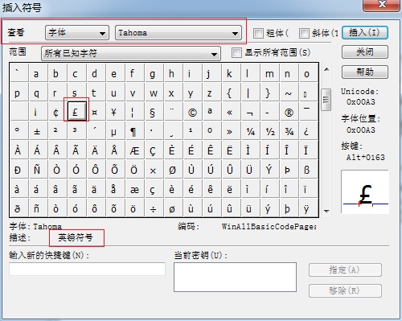
Task: Pick the copyright © symbol cell
Action: (x=192, y=111)
